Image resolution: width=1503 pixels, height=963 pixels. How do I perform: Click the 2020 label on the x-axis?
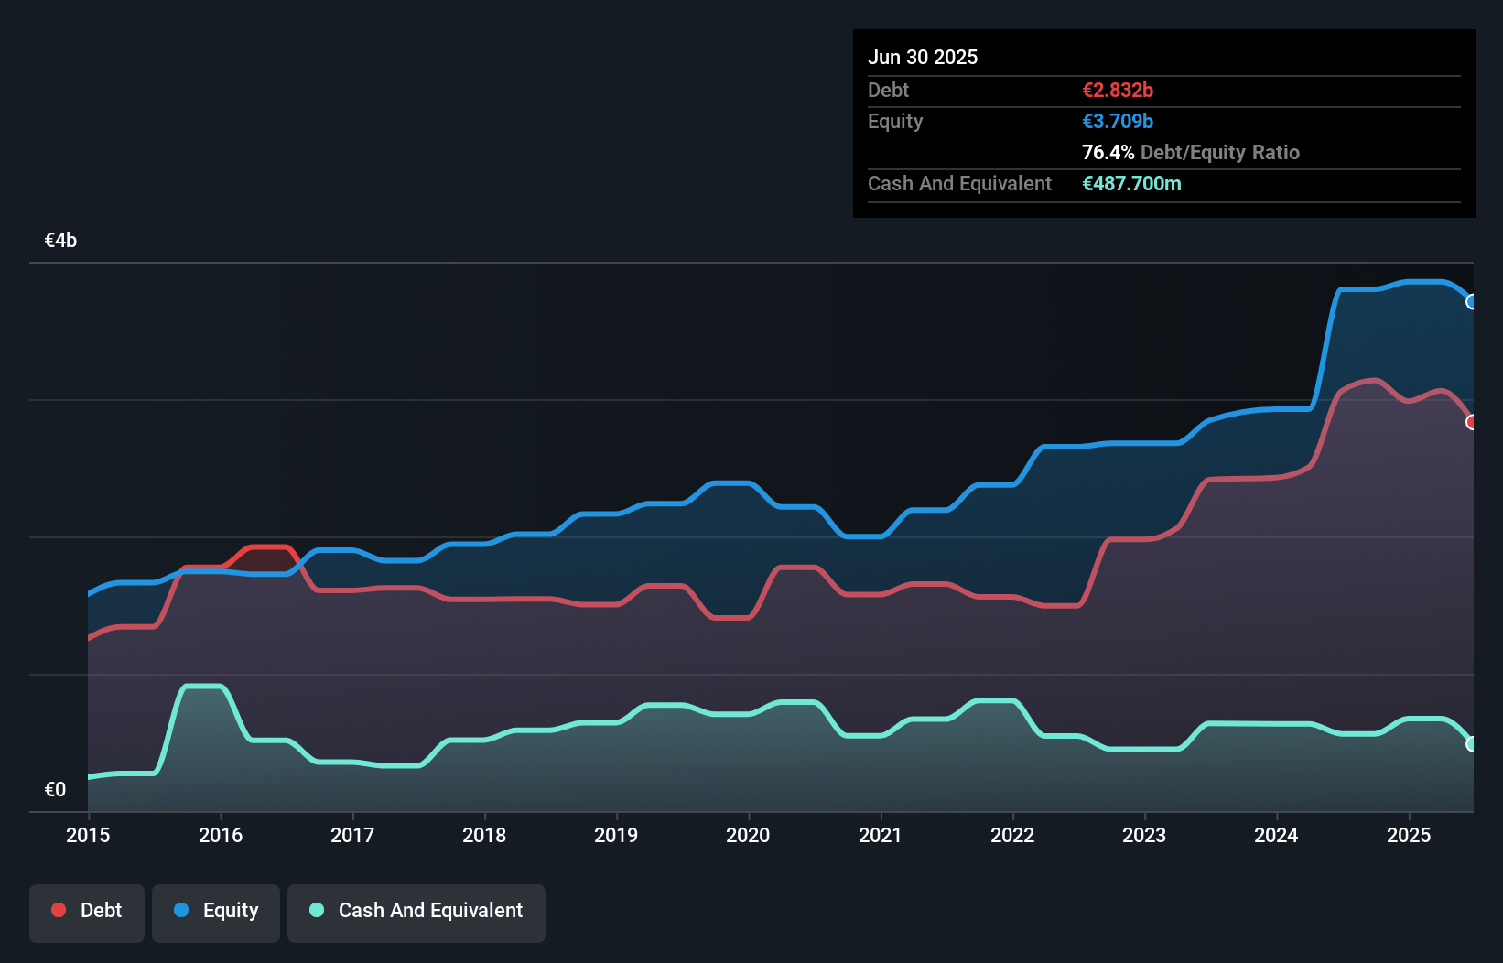tap(748, 835)
